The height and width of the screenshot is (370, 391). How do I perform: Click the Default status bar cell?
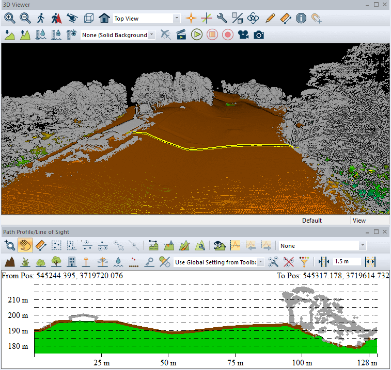point(311,221)
